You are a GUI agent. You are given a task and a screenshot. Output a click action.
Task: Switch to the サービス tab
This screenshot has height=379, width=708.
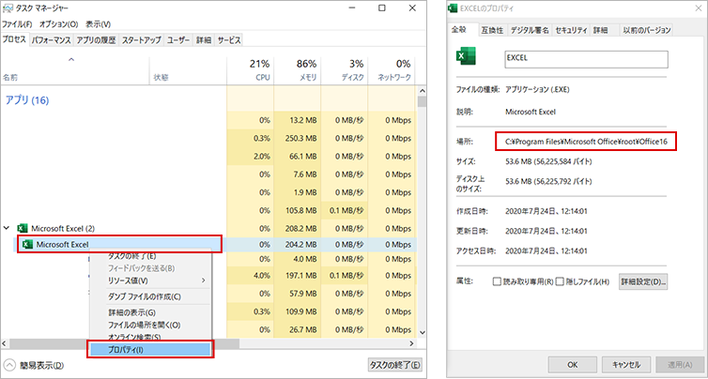pyautogui.click(x=229, y=40)
